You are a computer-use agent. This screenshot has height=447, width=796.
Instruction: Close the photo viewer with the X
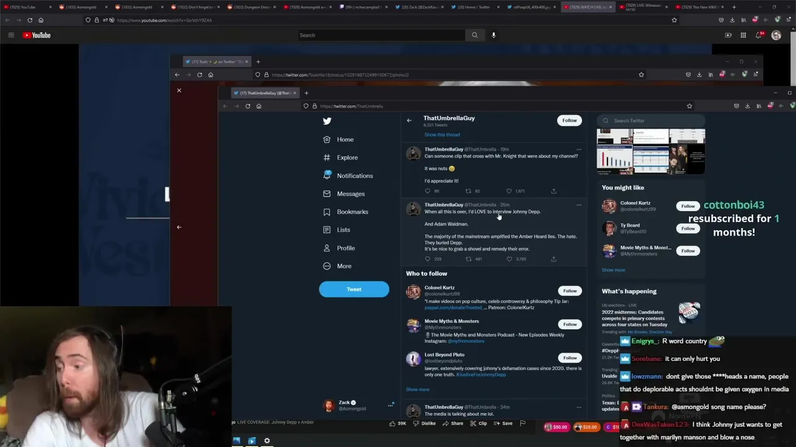pyautogui.click(x=179, y=91)
